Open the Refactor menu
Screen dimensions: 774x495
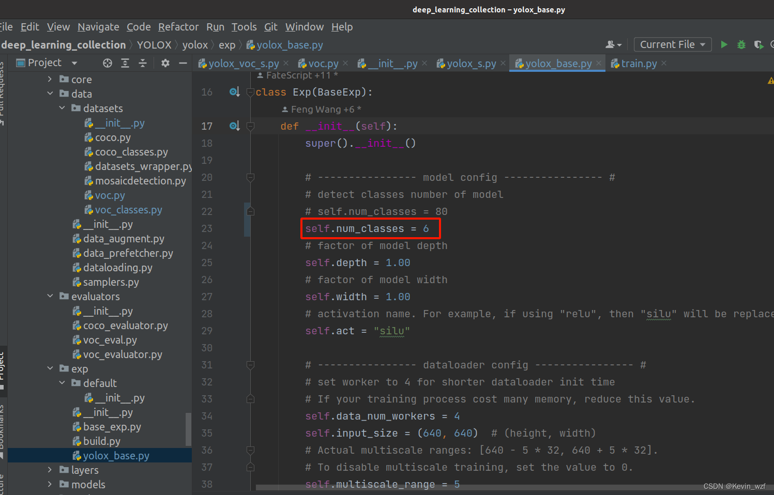pyautogui.click(x=178, y=27)
